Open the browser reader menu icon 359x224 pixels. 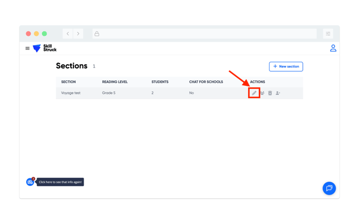328,34
